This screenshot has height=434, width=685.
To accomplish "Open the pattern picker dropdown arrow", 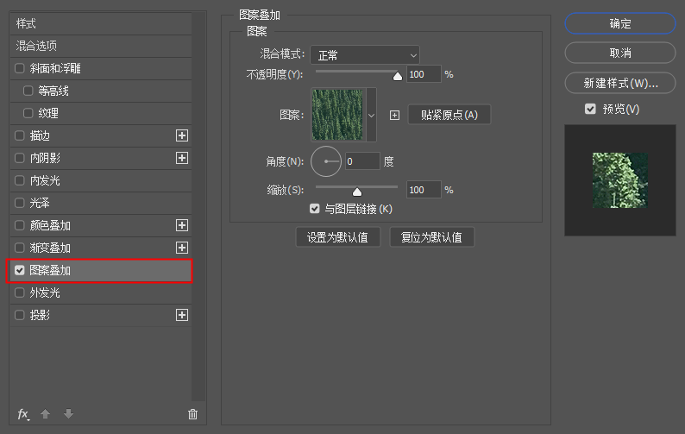I will point(371,115).
